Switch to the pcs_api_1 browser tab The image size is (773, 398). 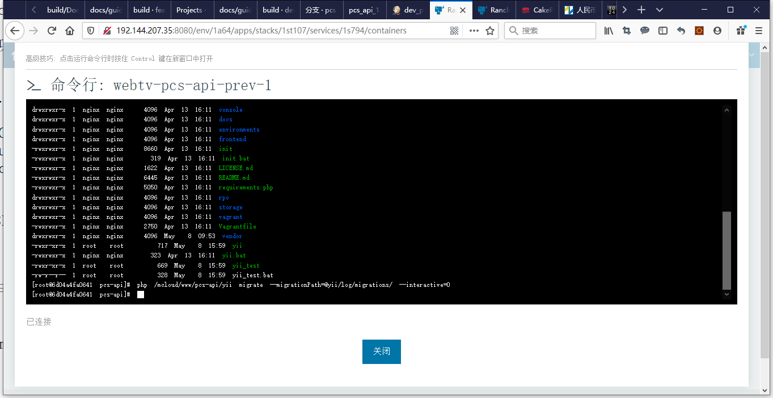(x=364, y=10)
